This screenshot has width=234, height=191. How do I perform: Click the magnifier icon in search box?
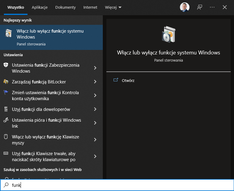coord(6,185)
